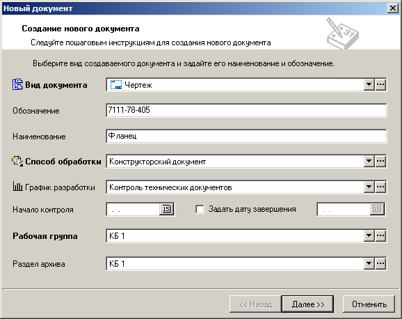Click the Вид документа icon
The width and height of the screenshot is (402, 319).
point(17,84)
